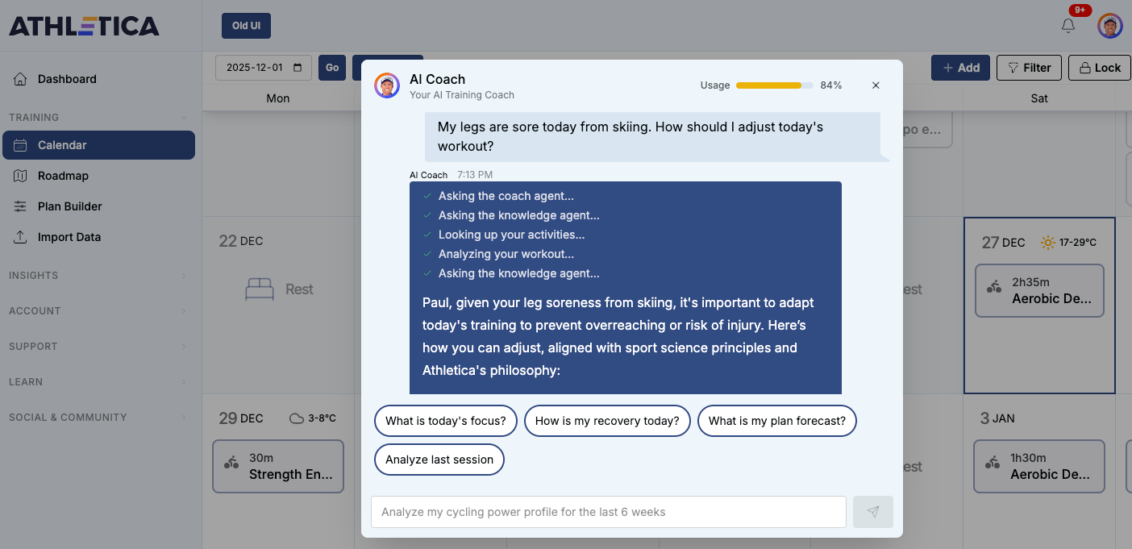Viewport: 1132px width, 549px height.
Task: Click the cloud weather icon on 29 Dec
Action: [297, 418]
